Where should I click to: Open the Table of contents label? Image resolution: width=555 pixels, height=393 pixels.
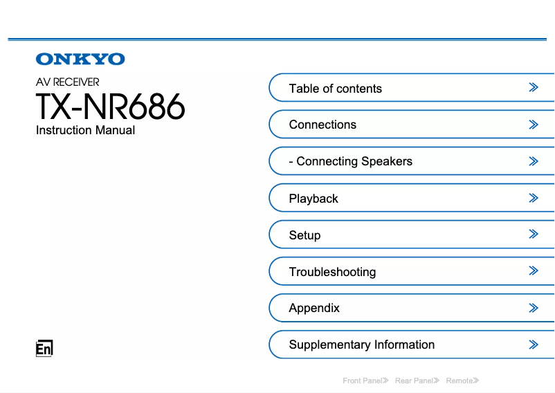335,89
